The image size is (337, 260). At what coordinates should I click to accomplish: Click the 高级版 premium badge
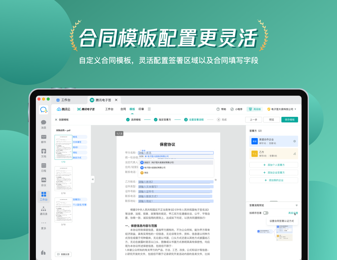(255, 109)
